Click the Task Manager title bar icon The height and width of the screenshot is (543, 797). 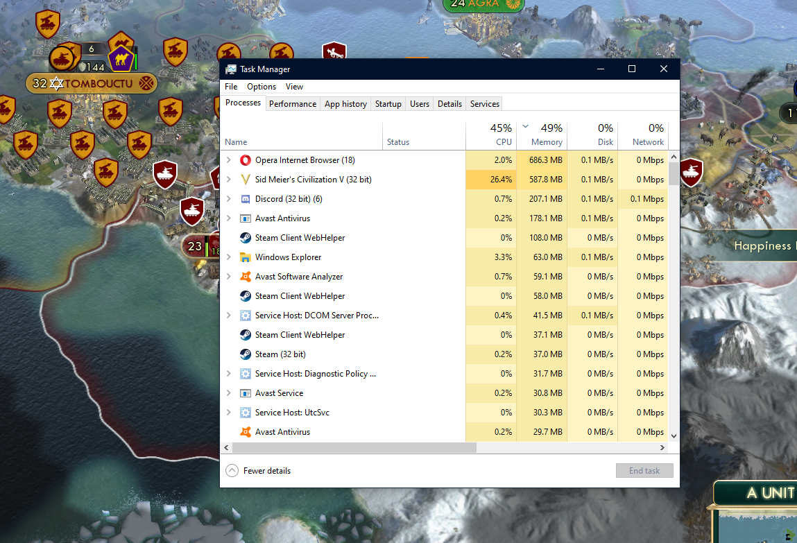pos(231,69)
